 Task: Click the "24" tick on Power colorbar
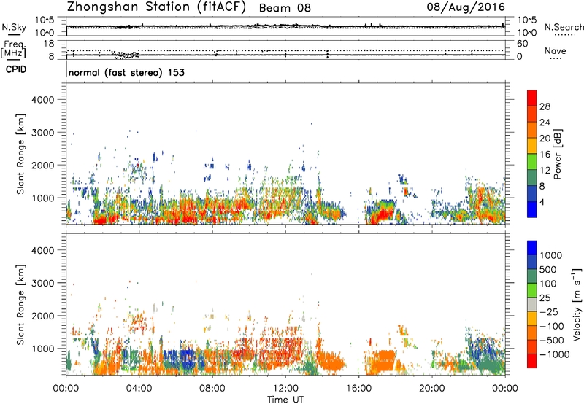point(545,123)
